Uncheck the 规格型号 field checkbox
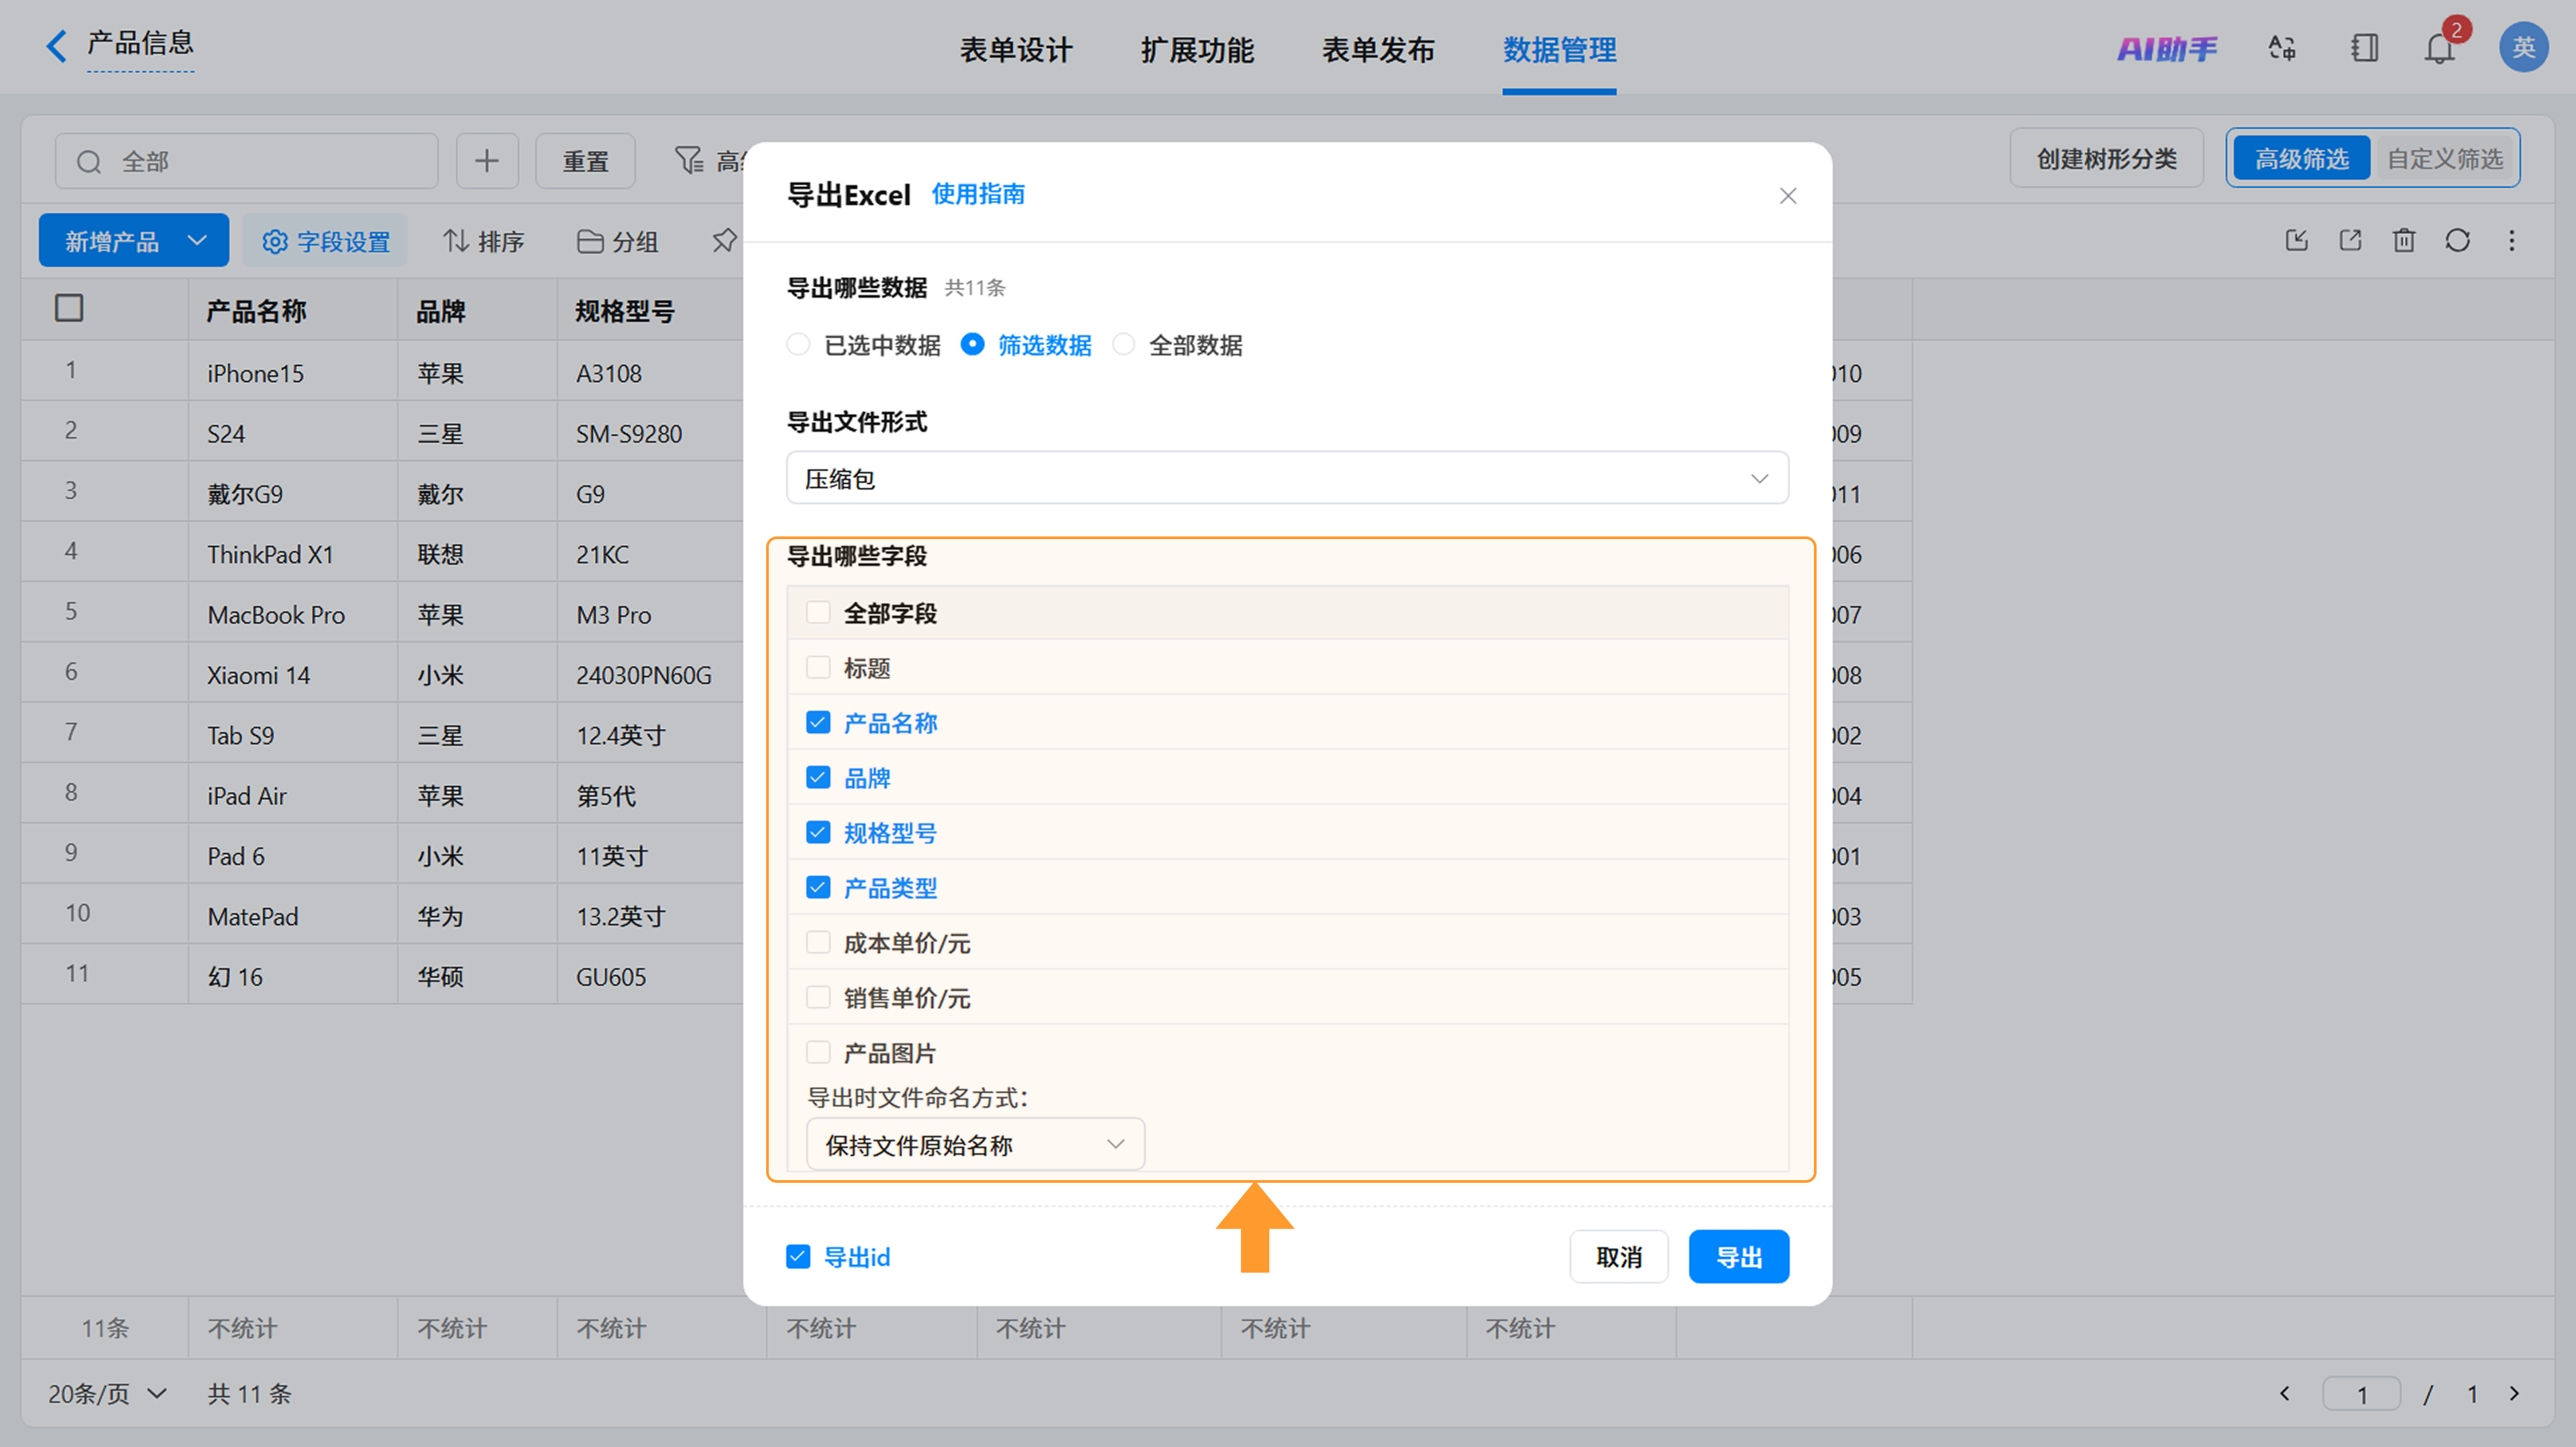 [x=818, y=832]
